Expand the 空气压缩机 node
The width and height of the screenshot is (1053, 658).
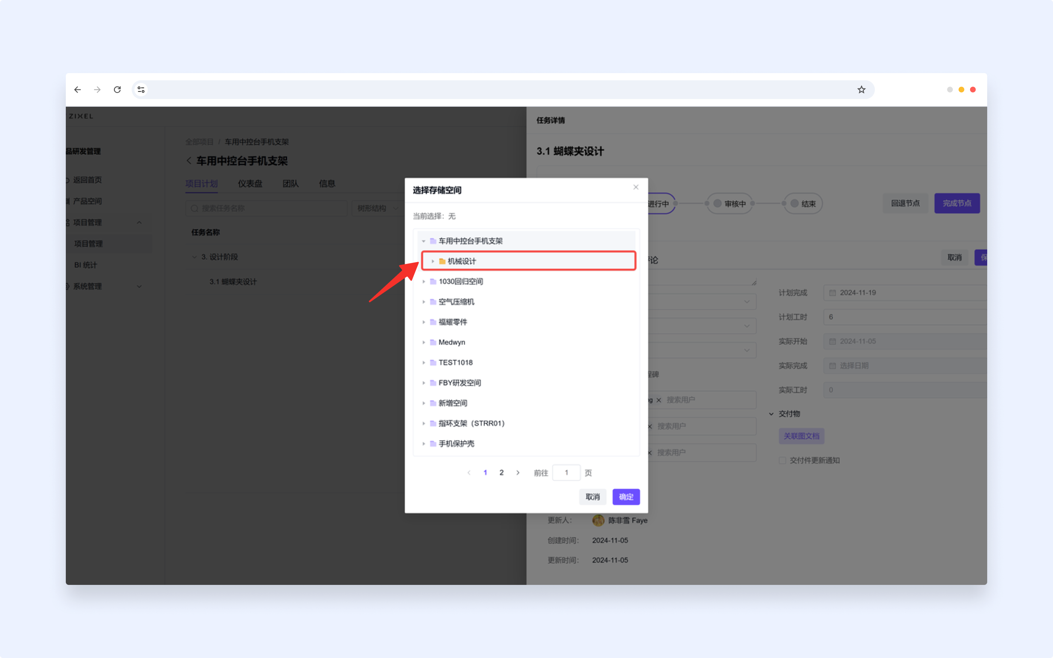coord(423,302)
